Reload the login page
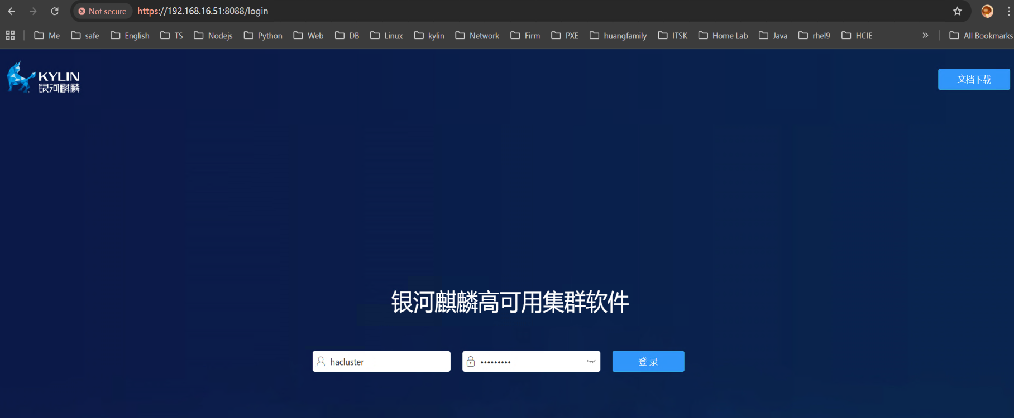Screen dimensions: 1014x418 pyautogui.click(x=55, y=11)
